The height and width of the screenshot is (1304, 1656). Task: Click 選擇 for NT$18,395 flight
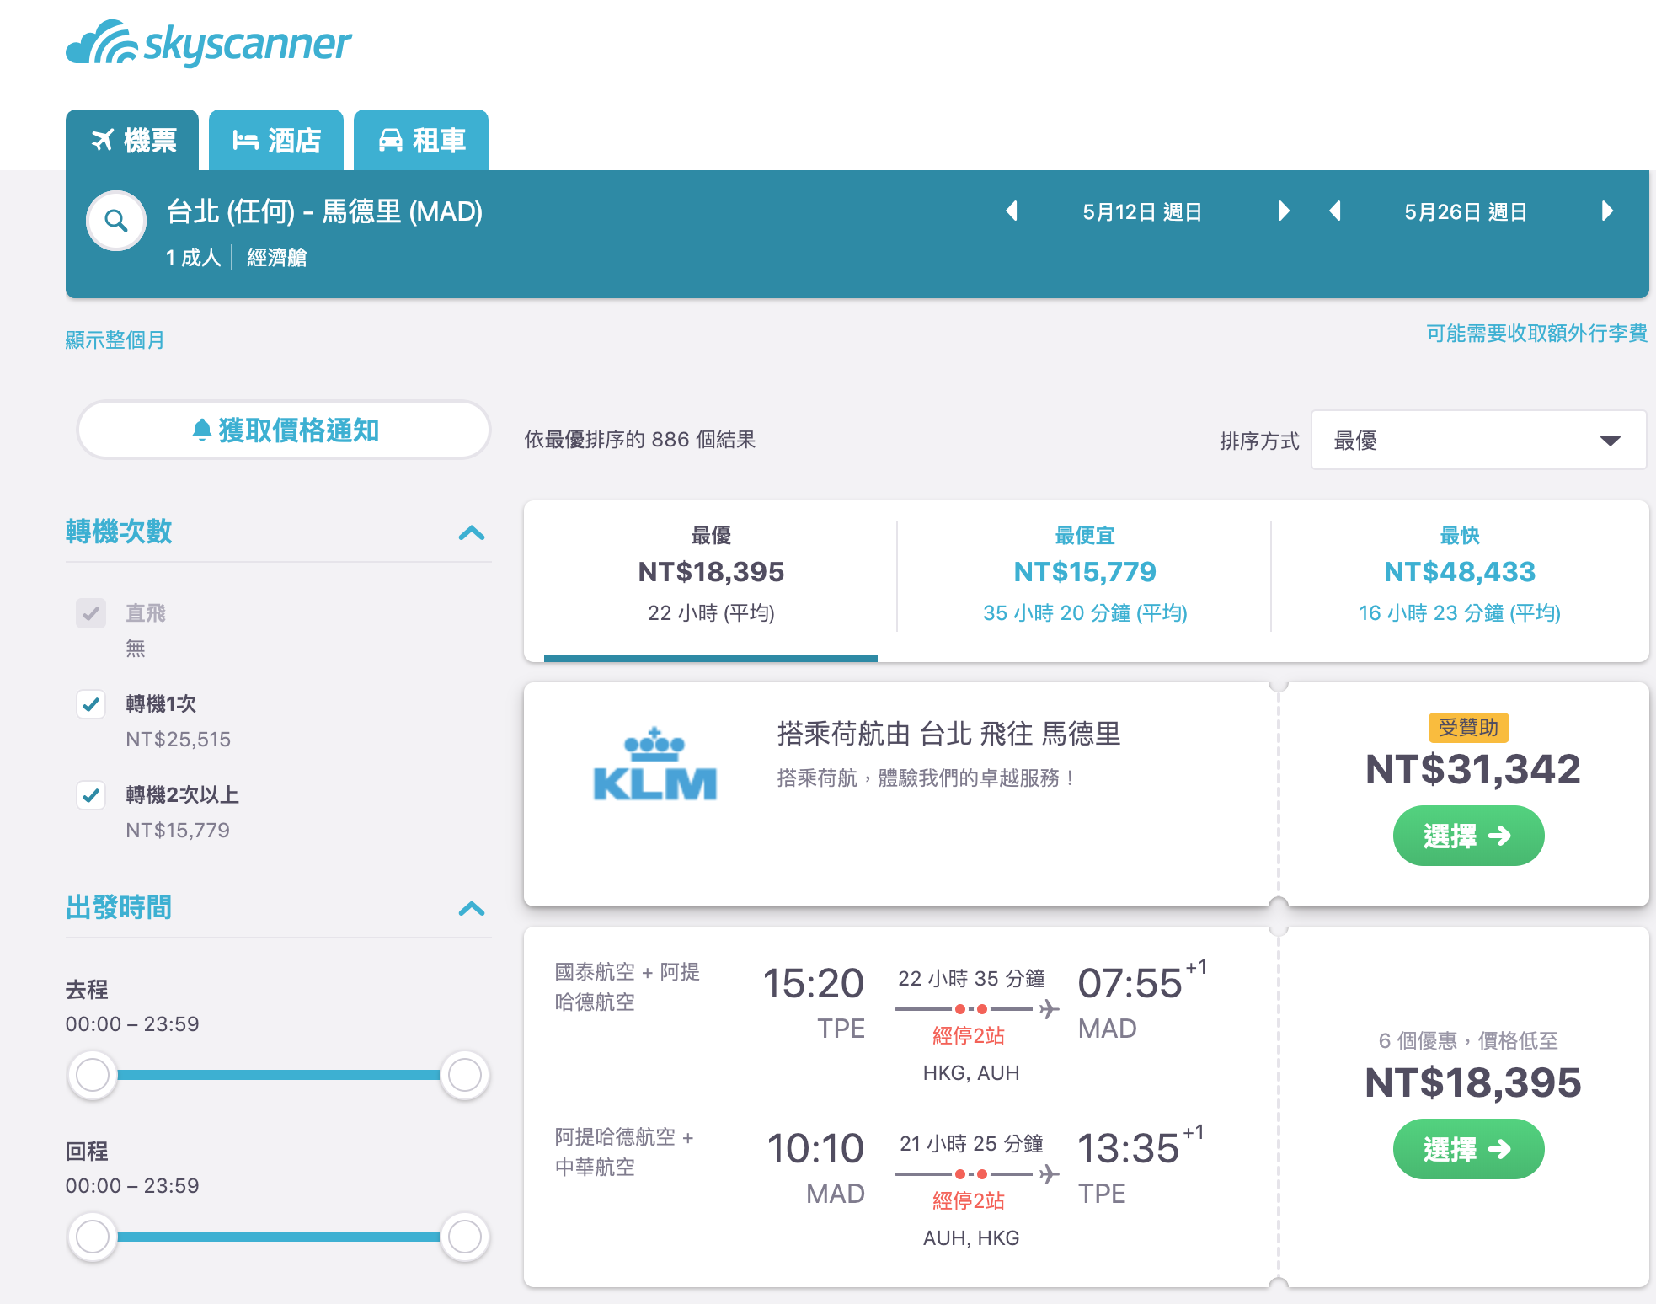(x=1468, y=1149)
